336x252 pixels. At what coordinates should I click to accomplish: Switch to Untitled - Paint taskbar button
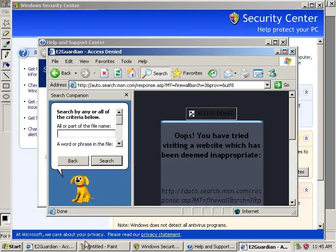point(103,247)
